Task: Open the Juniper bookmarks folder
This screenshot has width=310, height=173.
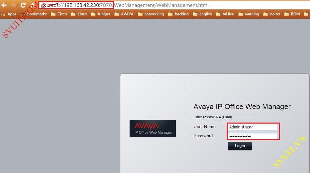Action: coord(101,14)
